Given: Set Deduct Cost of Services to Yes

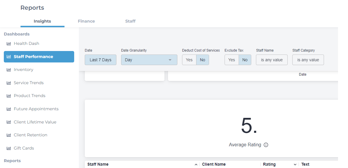Looking at the screenshot, I should pyautogui.click(x=189, y=60).
